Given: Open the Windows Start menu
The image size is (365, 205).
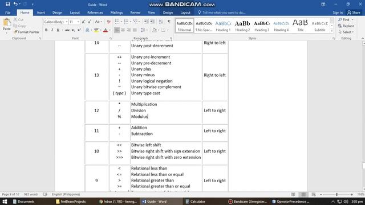Looking at the screenshot, I should coord(5,202).
